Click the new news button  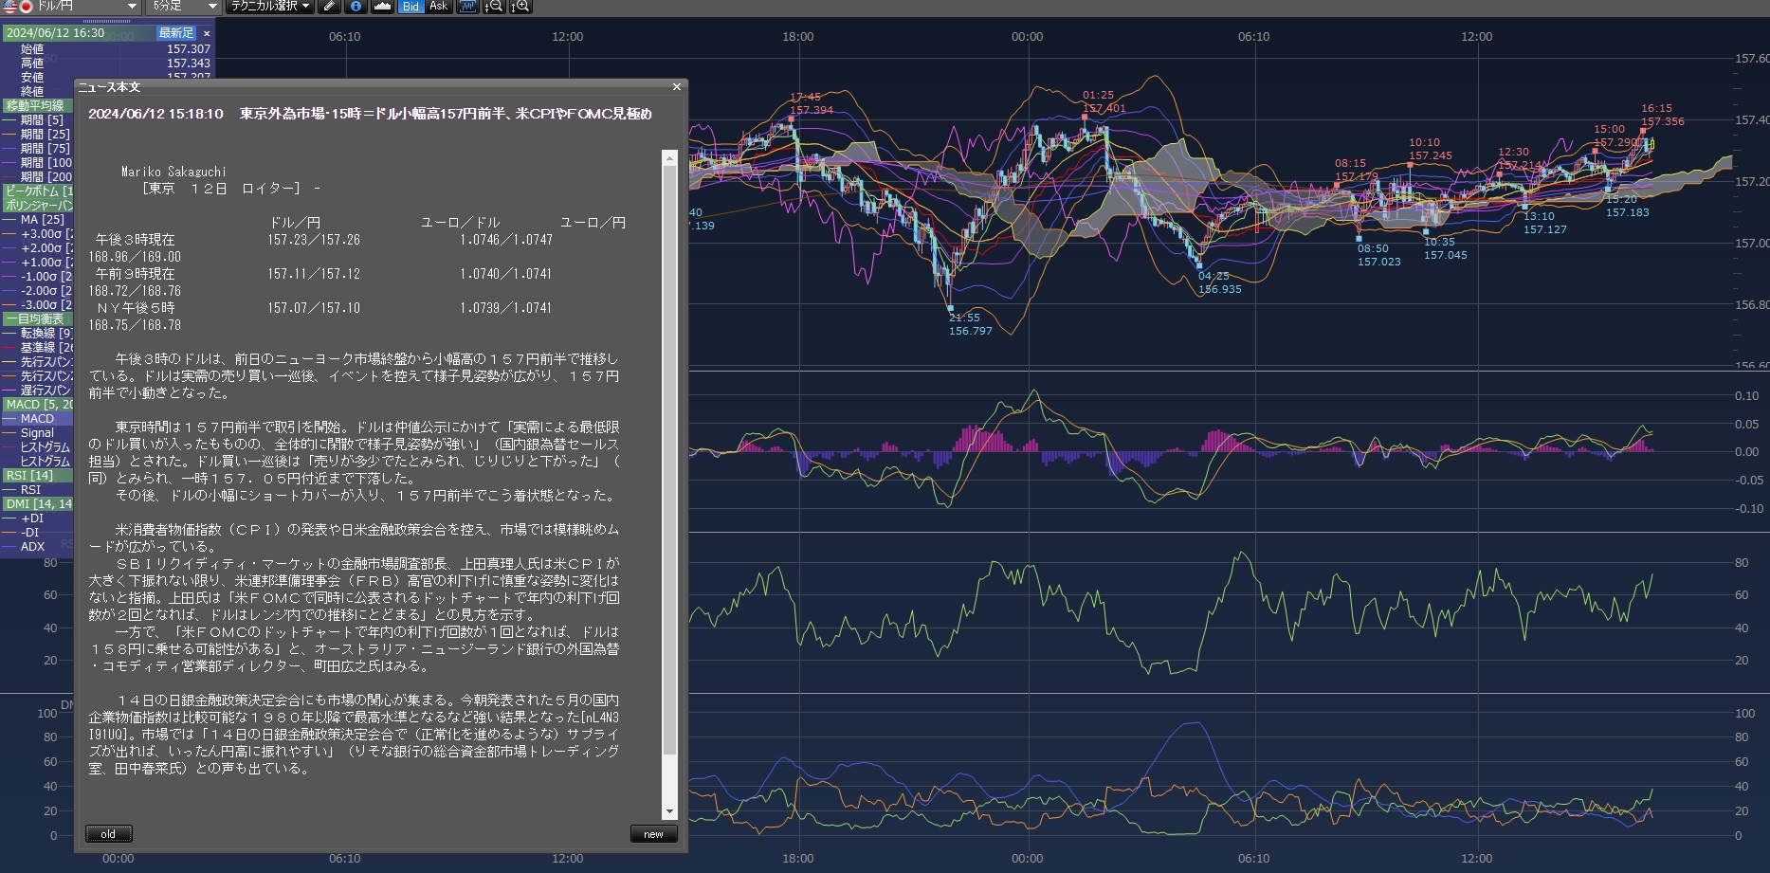[x=653, y=834]
